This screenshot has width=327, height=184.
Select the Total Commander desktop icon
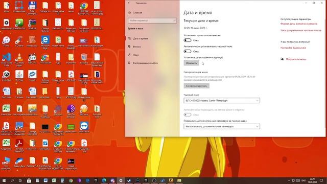pyautogui.click(x=32, y=8)
